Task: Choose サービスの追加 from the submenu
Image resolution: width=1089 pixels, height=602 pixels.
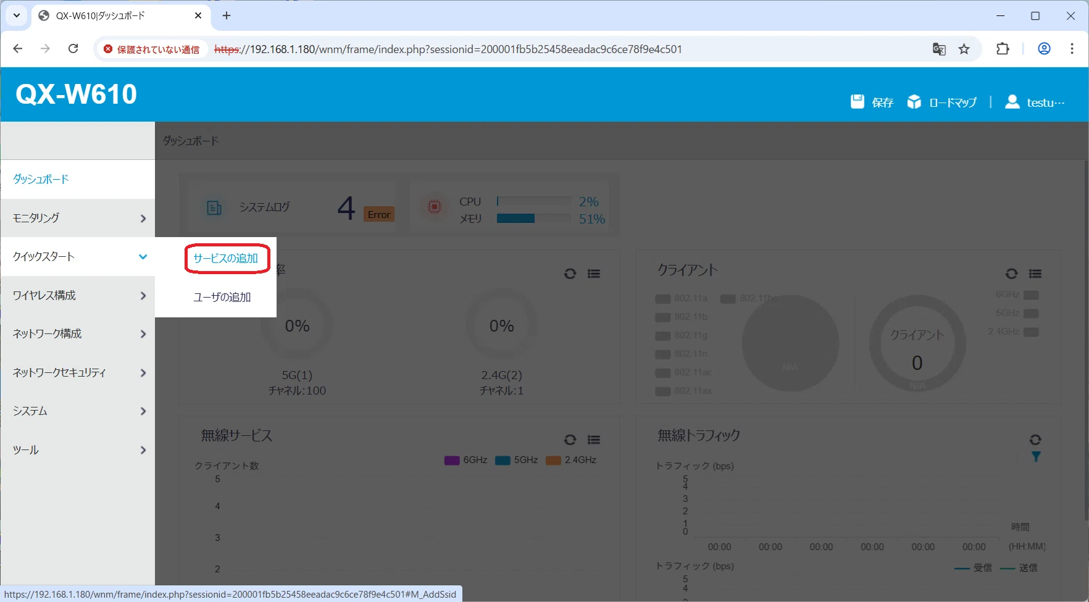Action: click(225, 258)
